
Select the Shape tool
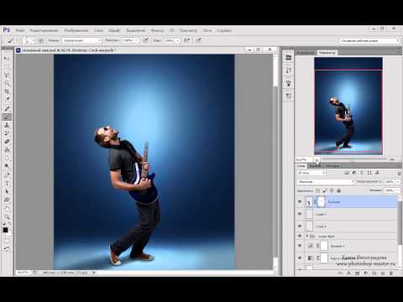point(7,200)
